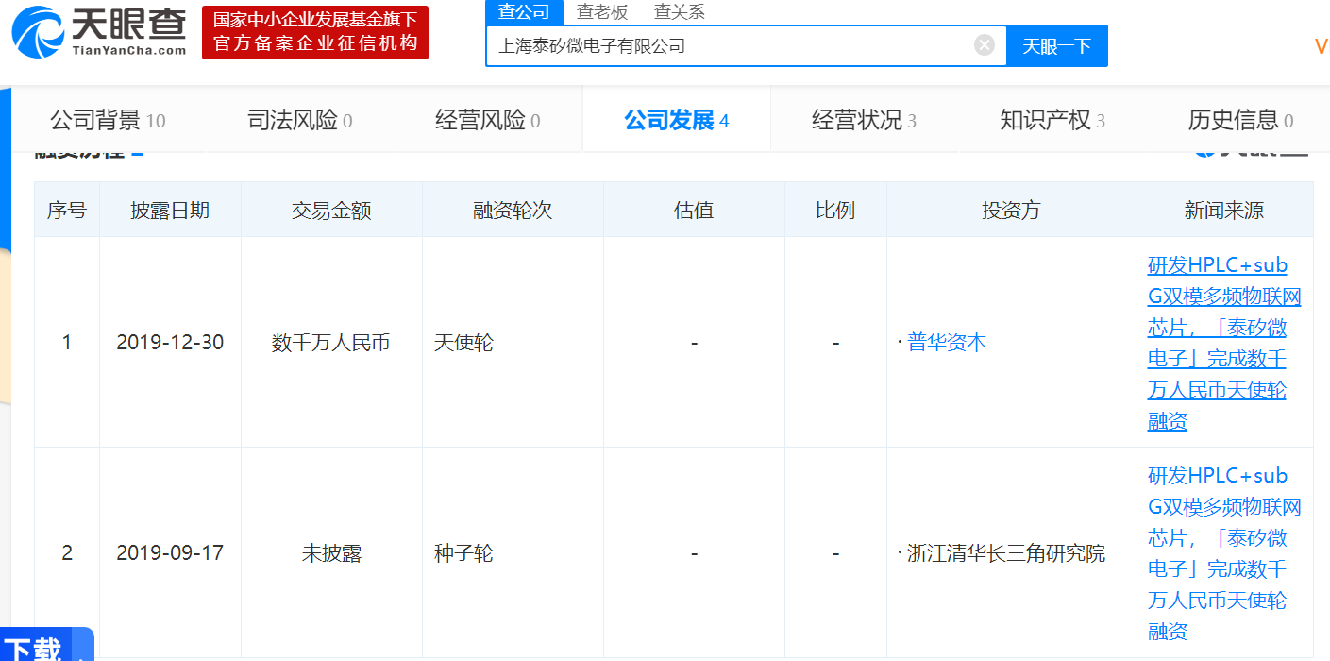This screenshot has width=1330, height=661.
Task: Click the red 国家中小企业发展基金旗下 banner
Action: [315, 32]
